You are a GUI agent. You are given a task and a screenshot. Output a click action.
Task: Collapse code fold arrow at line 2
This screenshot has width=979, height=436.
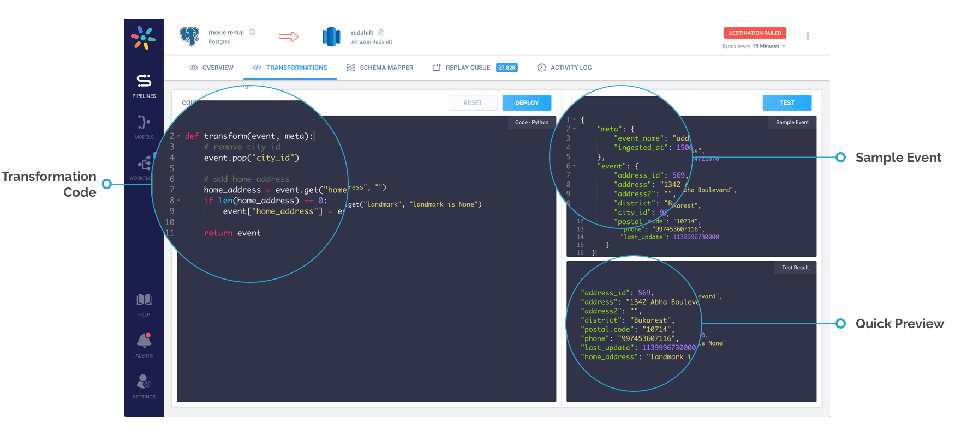[x=179, y=136]
